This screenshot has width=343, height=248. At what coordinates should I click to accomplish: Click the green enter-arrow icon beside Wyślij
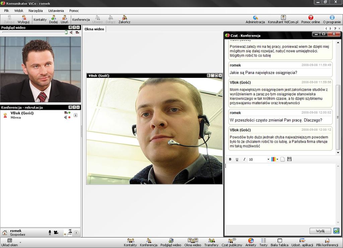click(336, 231)
